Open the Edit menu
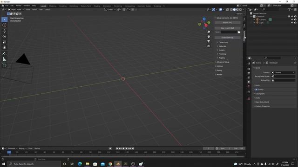 (x=12, y=6)
